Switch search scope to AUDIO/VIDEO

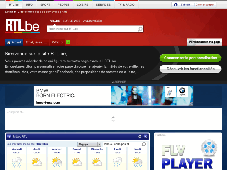[x=93, y=21]
